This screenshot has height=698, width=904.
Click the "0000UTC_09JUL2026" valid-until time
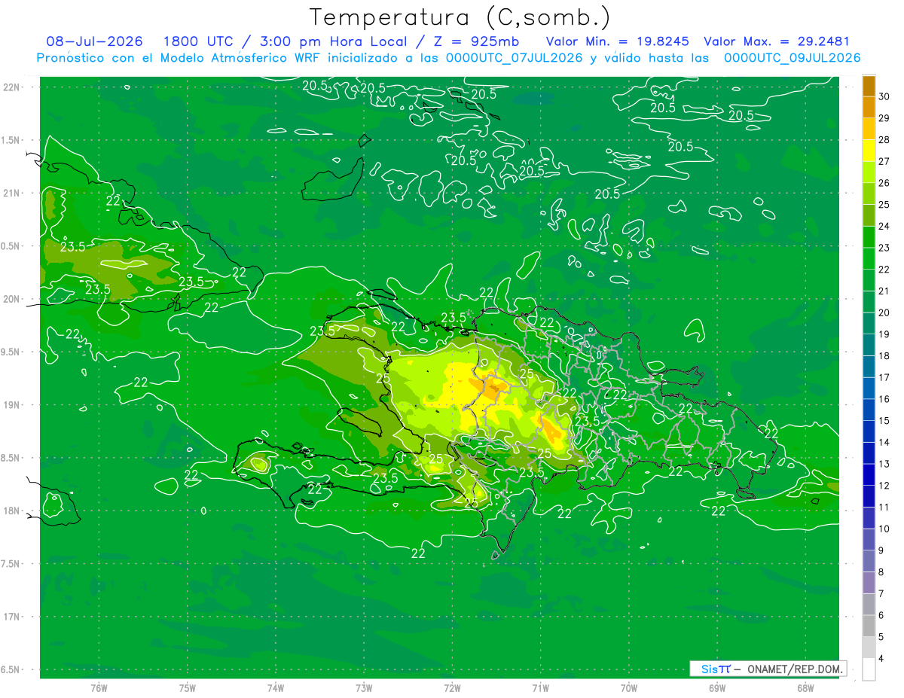pos(792,58)
